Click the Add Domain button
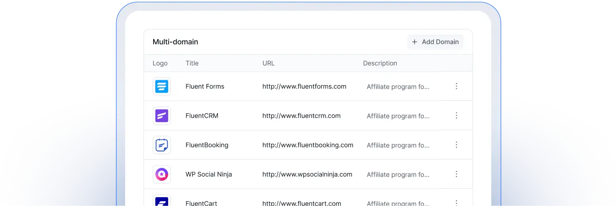The width and height of the screenshot is (616, 206). [435, 42]
